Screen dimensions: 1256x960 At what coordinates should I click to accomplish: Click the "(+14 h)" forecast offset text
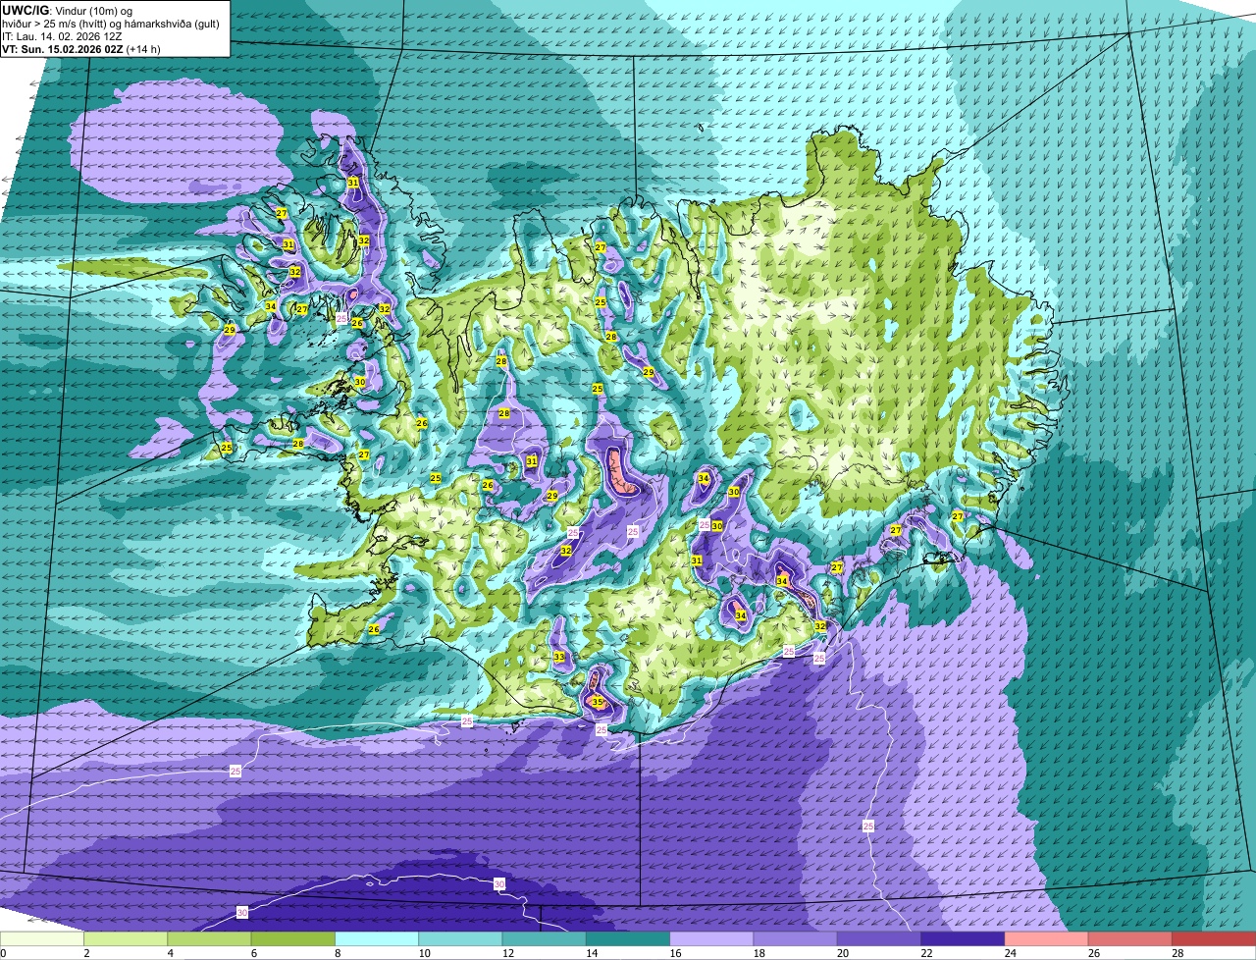pyautogui.click(x=143, y=48)
